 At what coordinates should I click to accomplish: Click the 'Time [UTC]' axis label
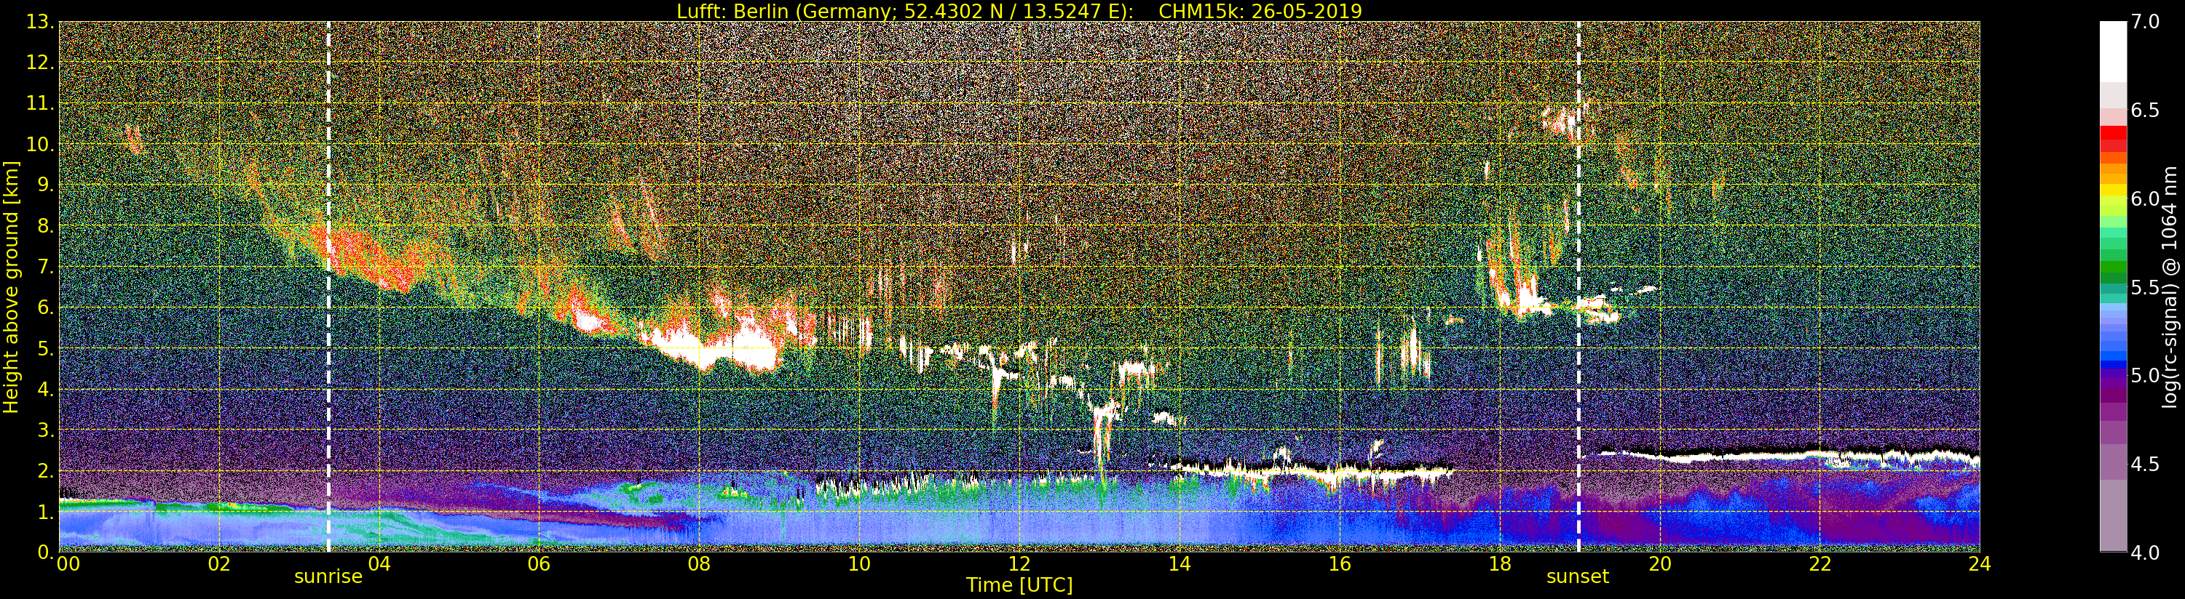click(x=1019, y=585)
